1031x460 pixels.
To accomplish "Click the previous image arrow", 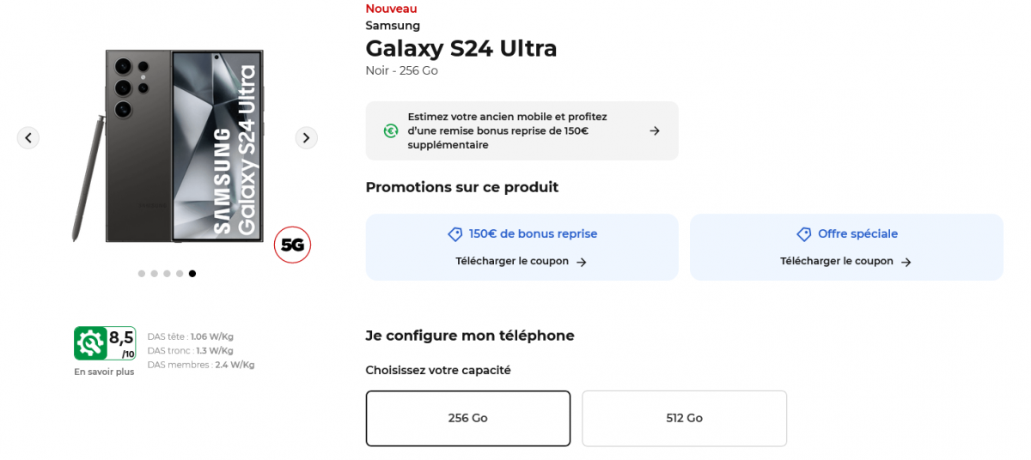I will (28, 137).
